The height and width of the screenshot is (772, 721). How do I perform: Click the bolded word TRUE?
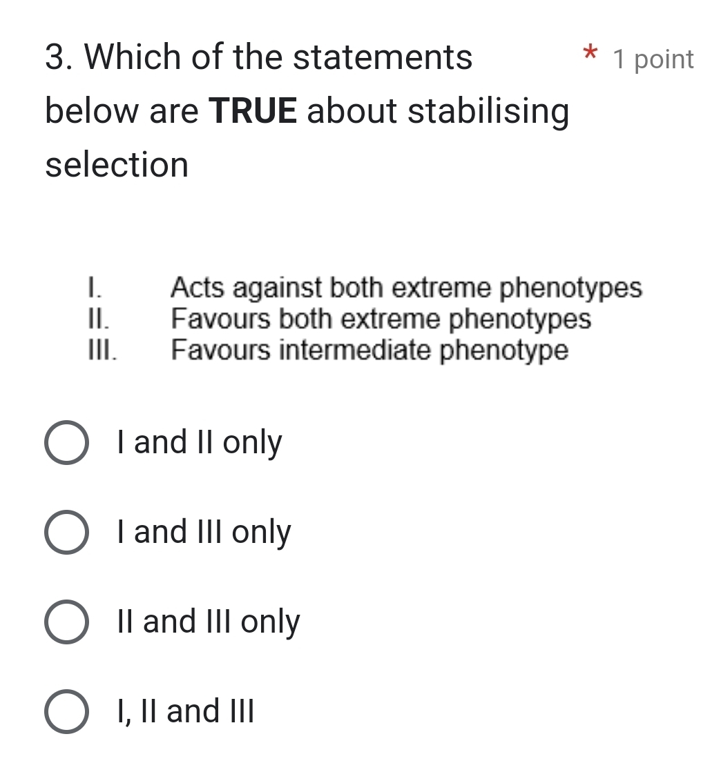pyautogui.click(x=254, y=110)
